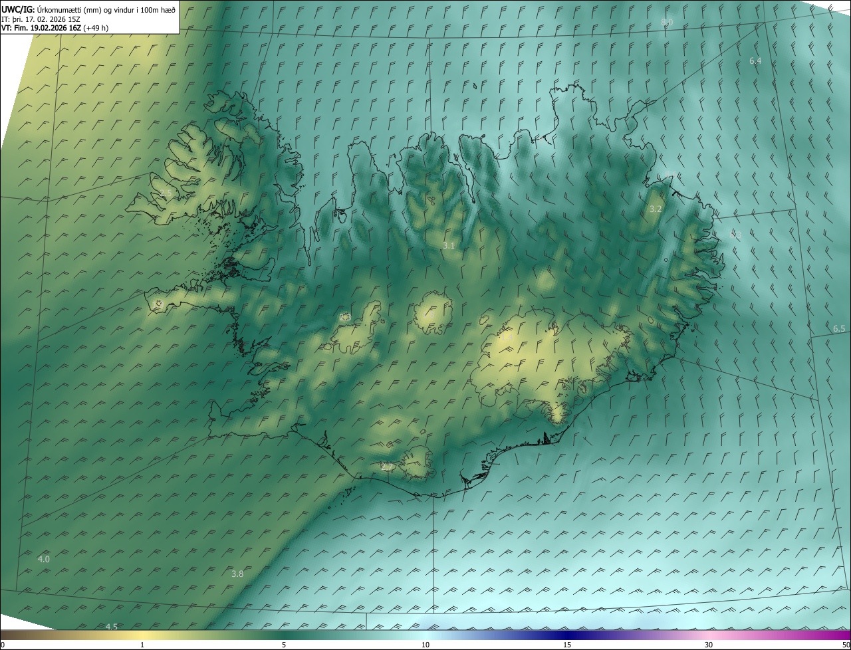Click the 6.5 value label on the map
851x650 pixels.
pyautogui.click(x=839, y=329)
